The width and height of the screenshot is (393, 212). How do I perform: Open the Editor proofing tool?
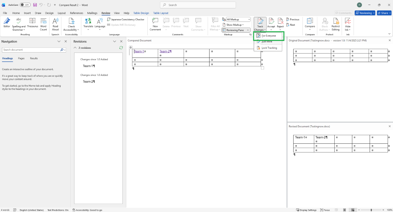pyautogui.click(x=7, y=23)
